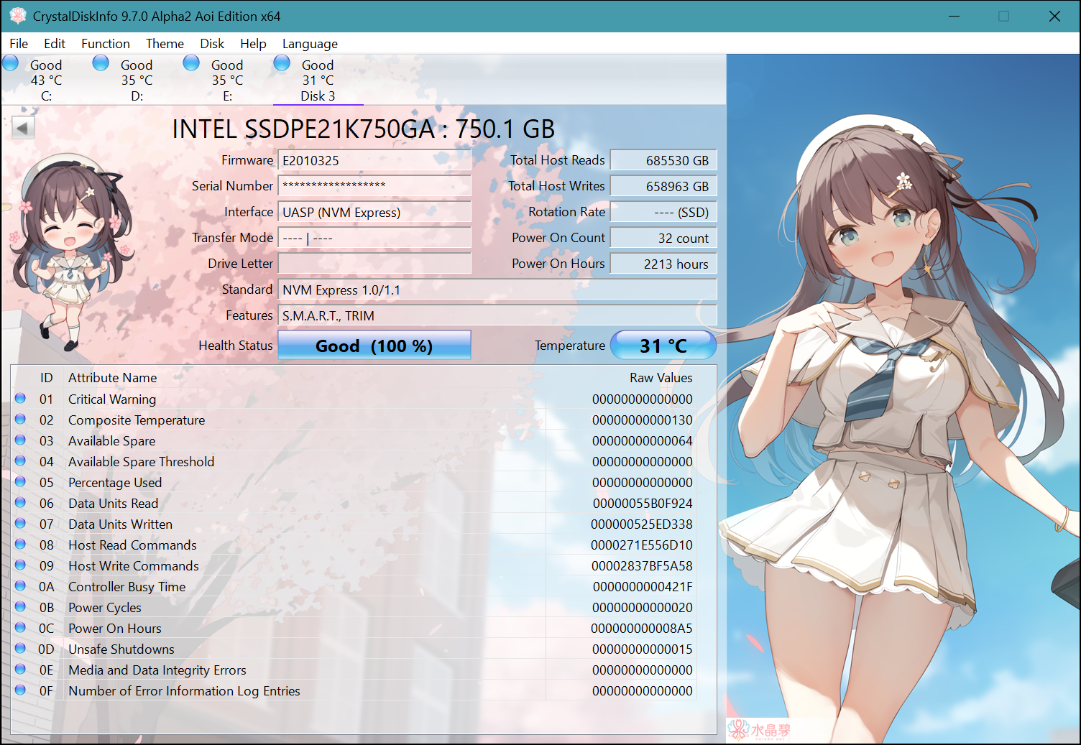The width and height of the screenshot is (1081, 745).
Task: Click the status orb for drive D:
Action: 101,63
